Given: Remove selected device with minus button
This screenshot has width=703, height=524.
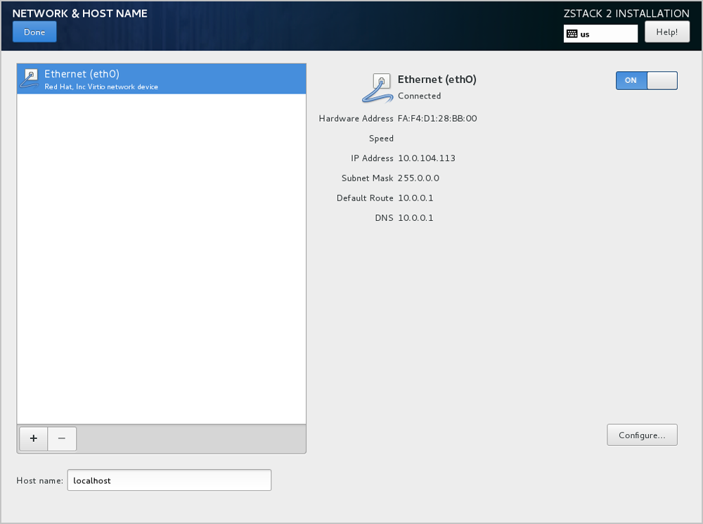Looking at the screenshot, I should tap(62, 438).
